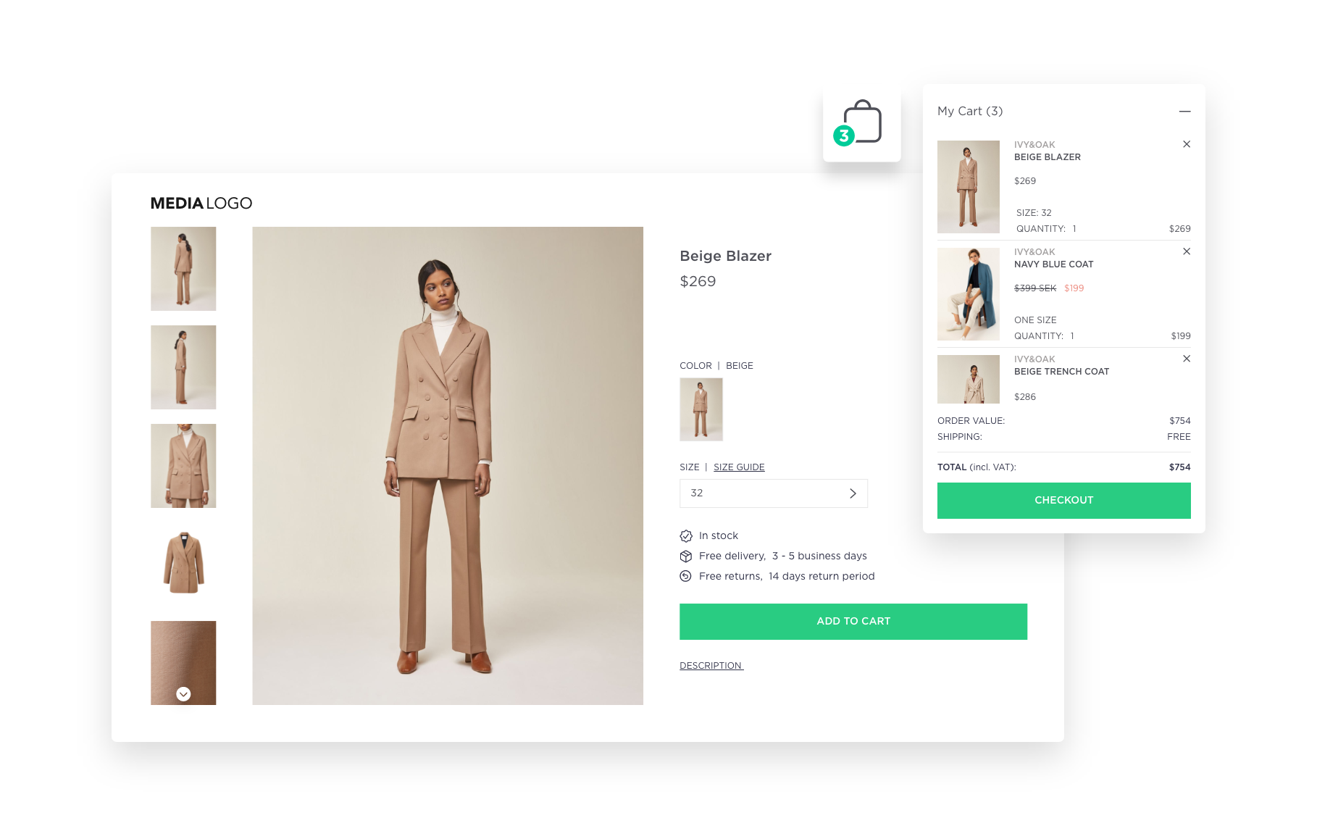
Task: Open the Size Guide link
Action: [739, 467]
